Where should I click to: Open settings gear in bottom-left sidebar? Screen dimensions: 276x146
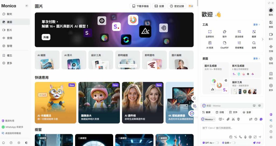pos(19,142)
